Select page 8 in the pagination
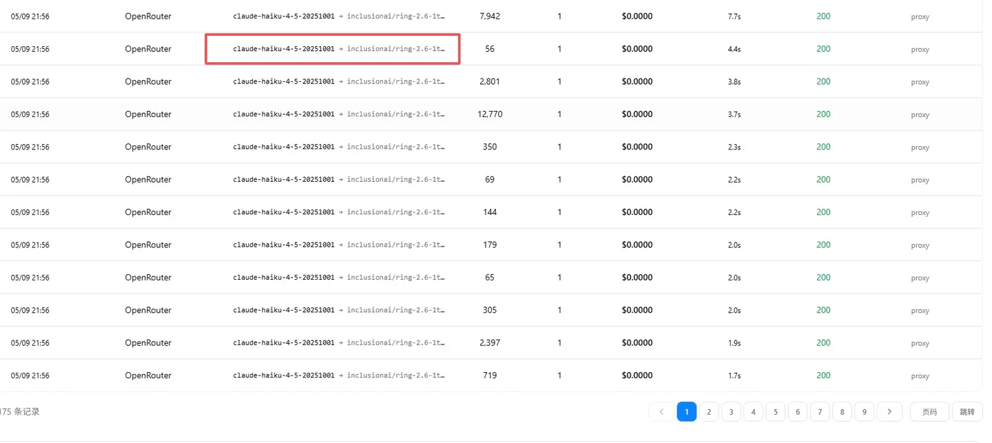 842,412
